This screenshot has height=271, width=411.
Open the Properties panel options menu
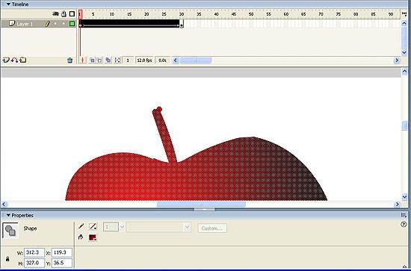coord(404,215)
